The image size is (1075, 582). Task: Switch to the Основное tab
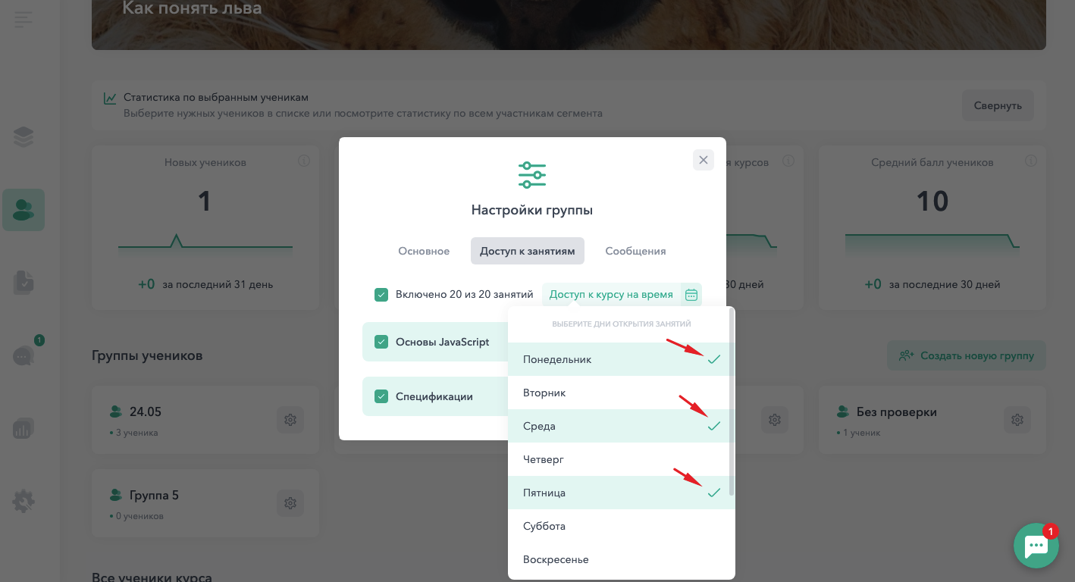424,251
